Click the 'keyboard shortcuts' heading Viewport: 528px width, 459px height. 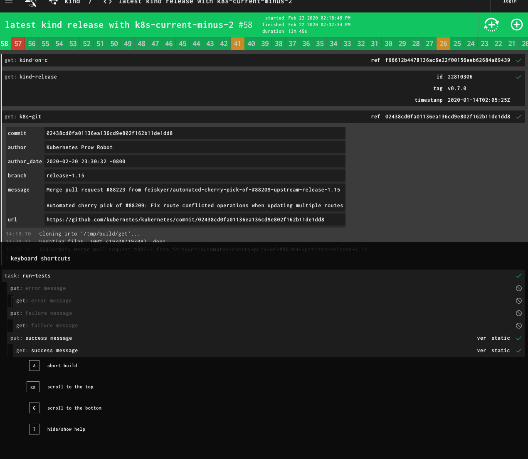(x=41, y=258)
